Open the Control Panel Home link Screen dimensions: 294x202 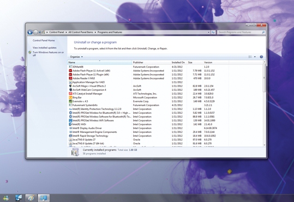point(44,40)
